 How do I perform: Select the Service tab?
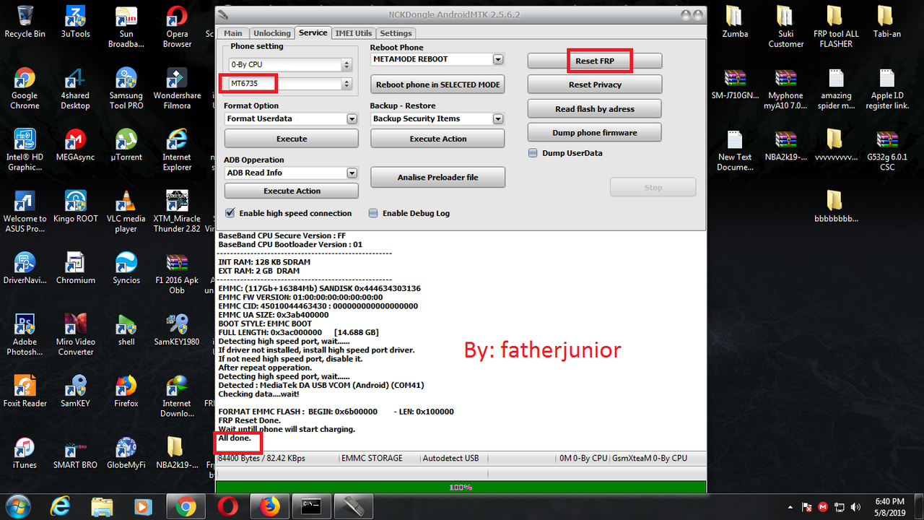313,32
